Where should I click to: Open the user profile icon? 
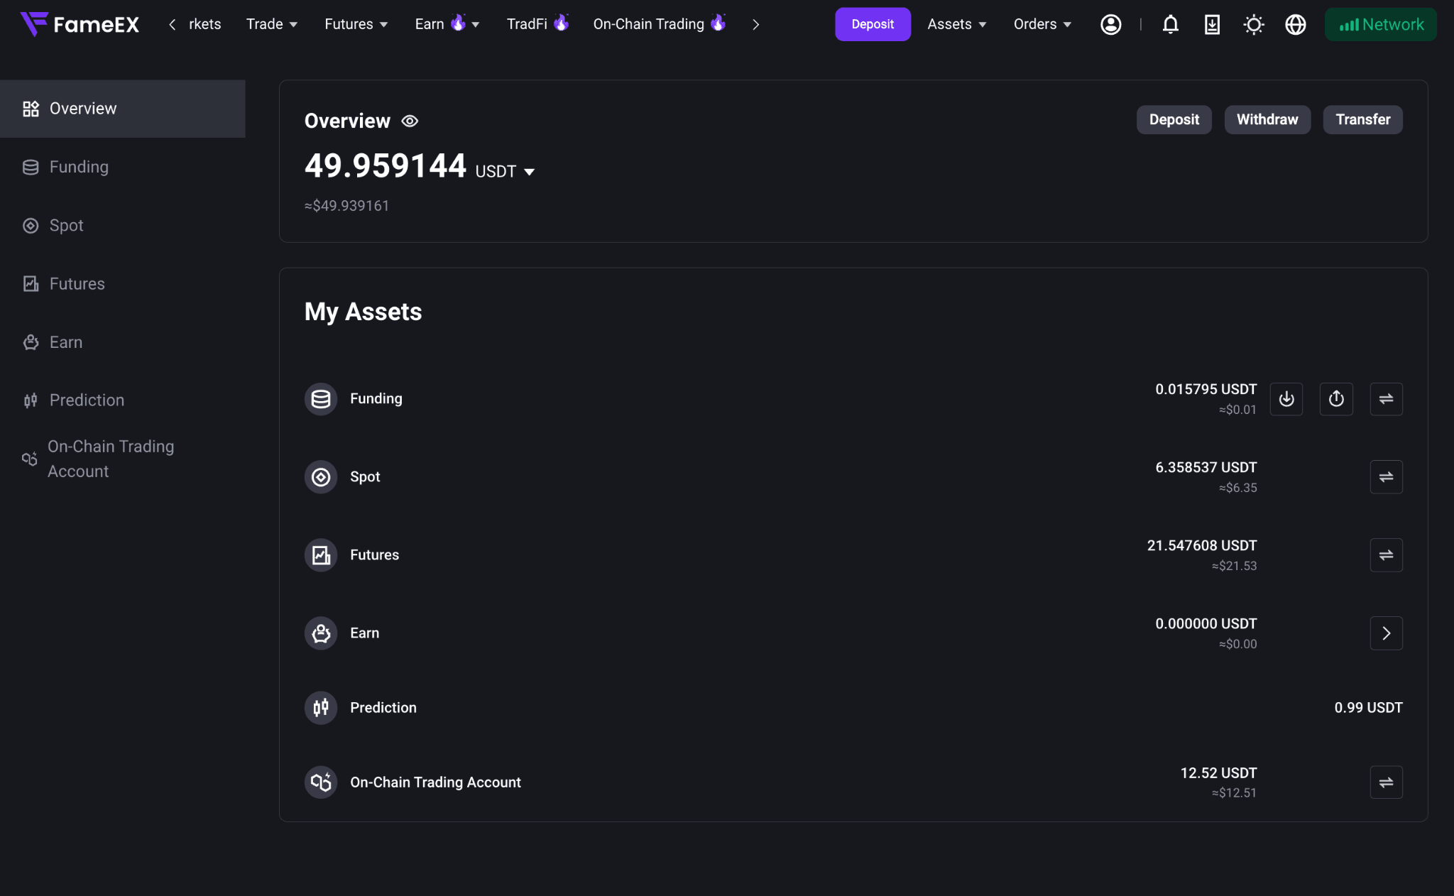tap(1110, 24)
